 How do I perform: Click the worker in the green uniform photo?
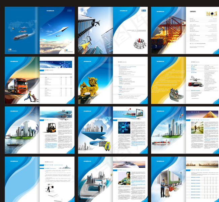pyautogui.click(x=124, y=178)
